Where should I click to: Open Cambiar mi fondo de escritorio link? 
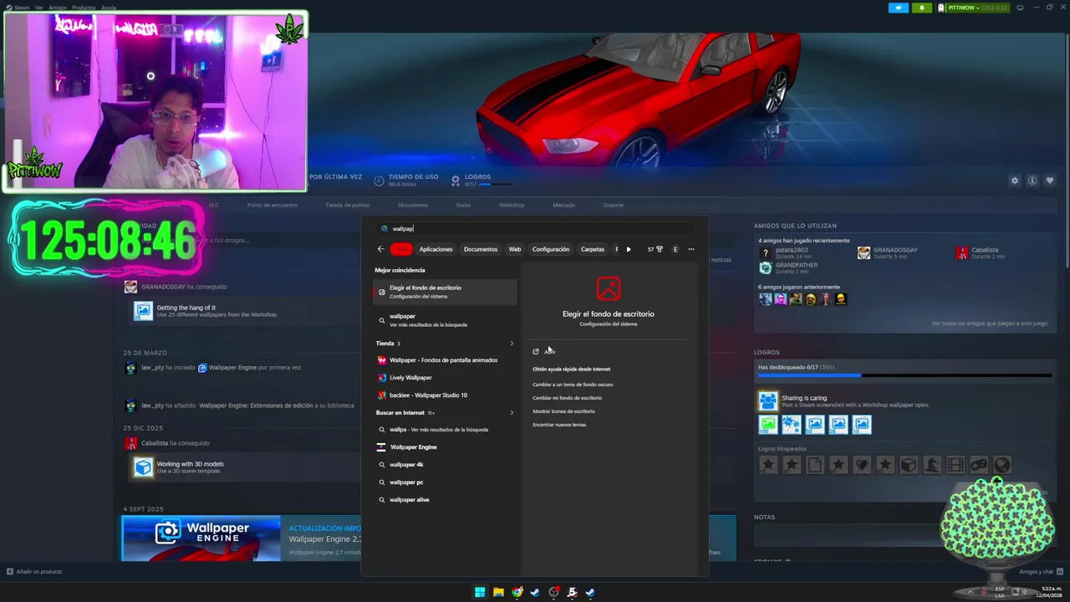tap(567, 398)
